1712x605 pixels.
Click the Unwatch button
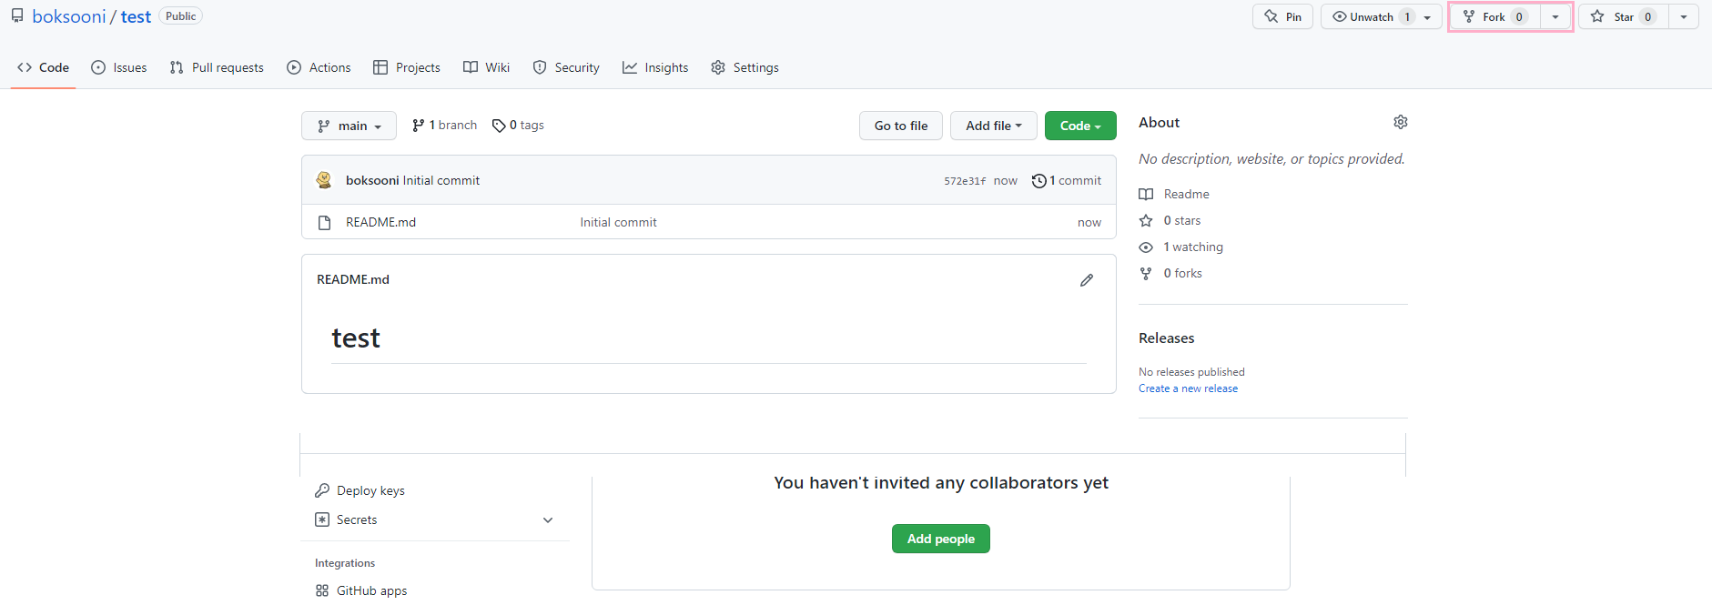pyautogui.click(x=1371, y=16)
